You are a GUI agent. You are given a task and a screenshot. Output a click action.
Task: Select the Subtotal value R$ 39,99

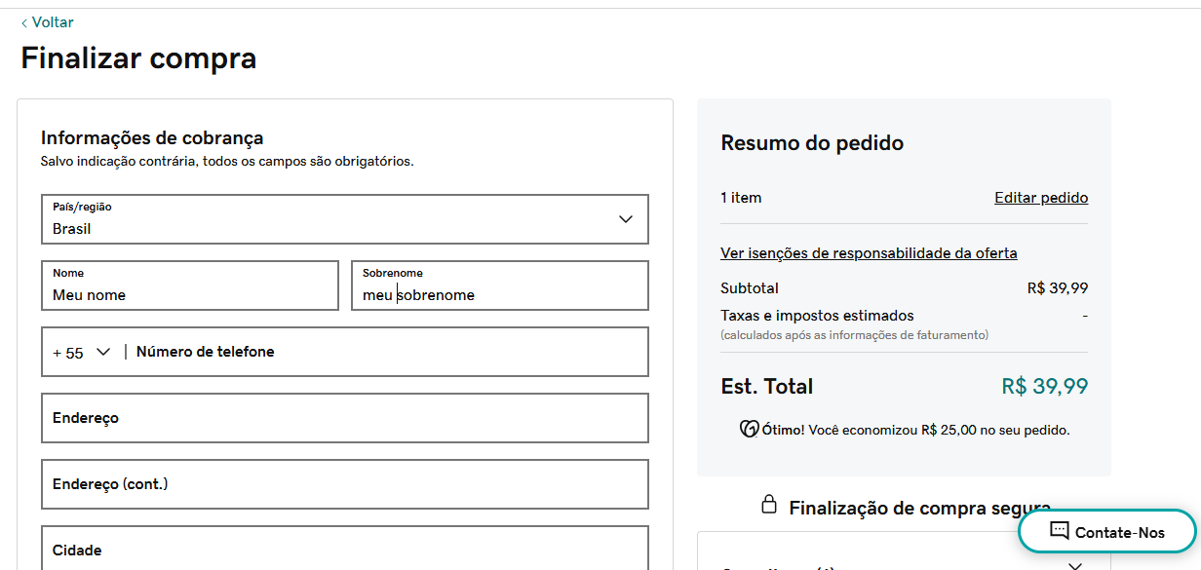tap(1058, 288)
